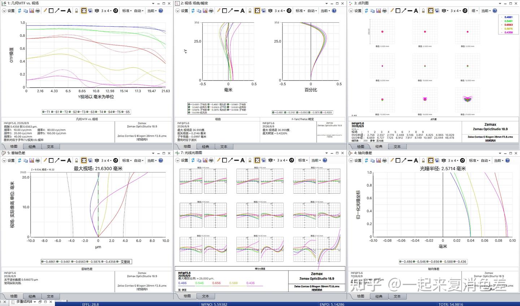Toggle the active-cursor frame button in 点列图 window
The image size is (520, 306).
(x=430, y=11)
